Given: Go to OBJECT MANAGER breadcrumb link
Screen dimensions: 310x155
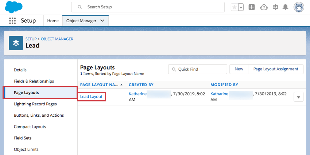Looking at the screenshot, I should [x=57, y=39].
